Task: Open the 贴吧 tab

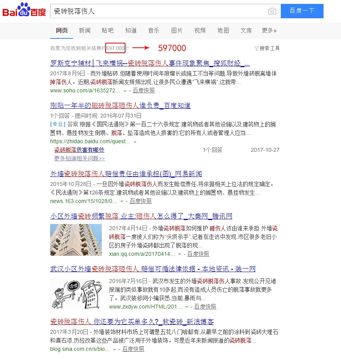Action: pos(108,30)
